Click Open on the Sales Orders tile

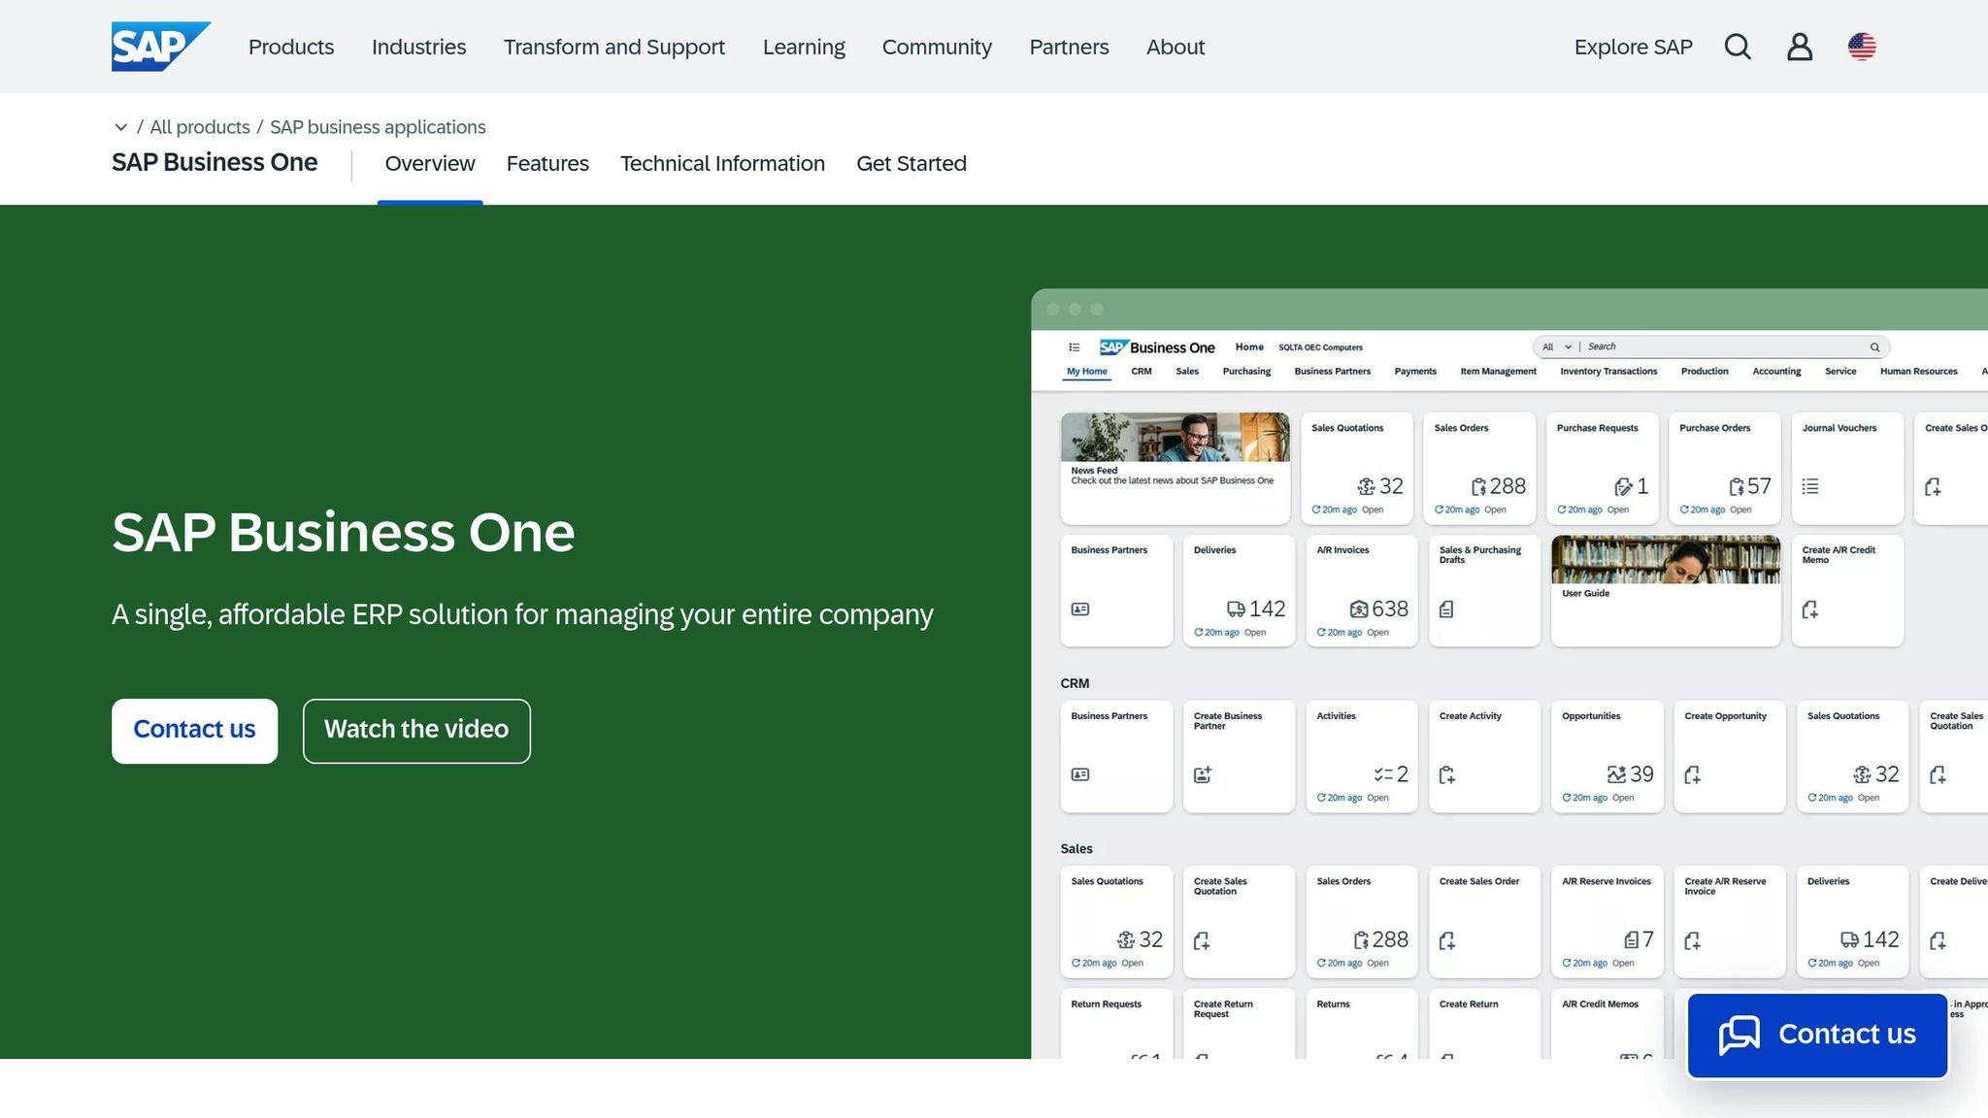1496,509
